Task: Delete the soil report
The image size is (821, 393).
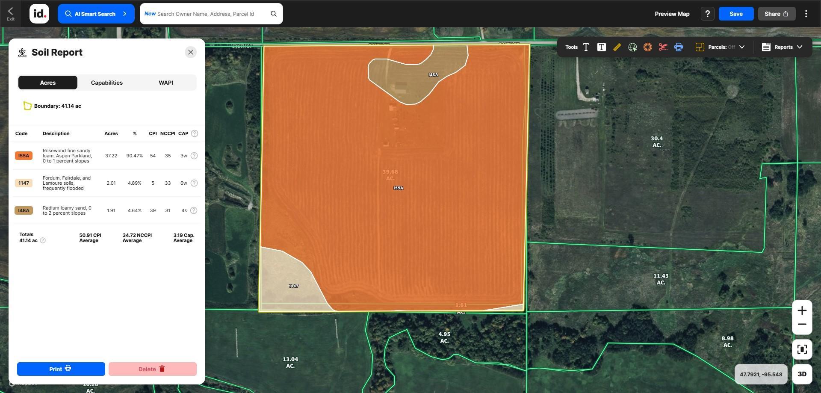Action: [x=153, y=369]
